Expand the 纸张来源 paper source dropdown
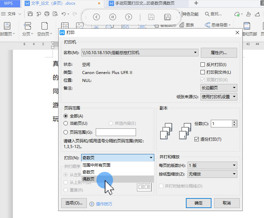 point(235,97)
